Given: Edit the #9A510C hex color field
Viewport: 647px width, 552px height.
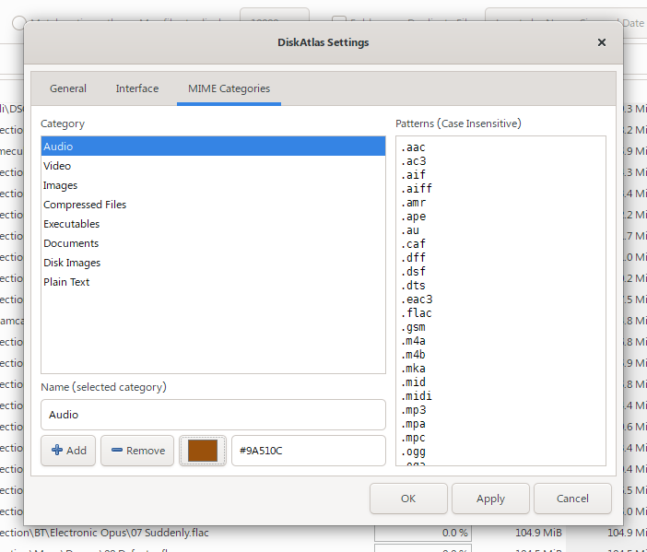Looking at the screenshot, I should 309,450.
